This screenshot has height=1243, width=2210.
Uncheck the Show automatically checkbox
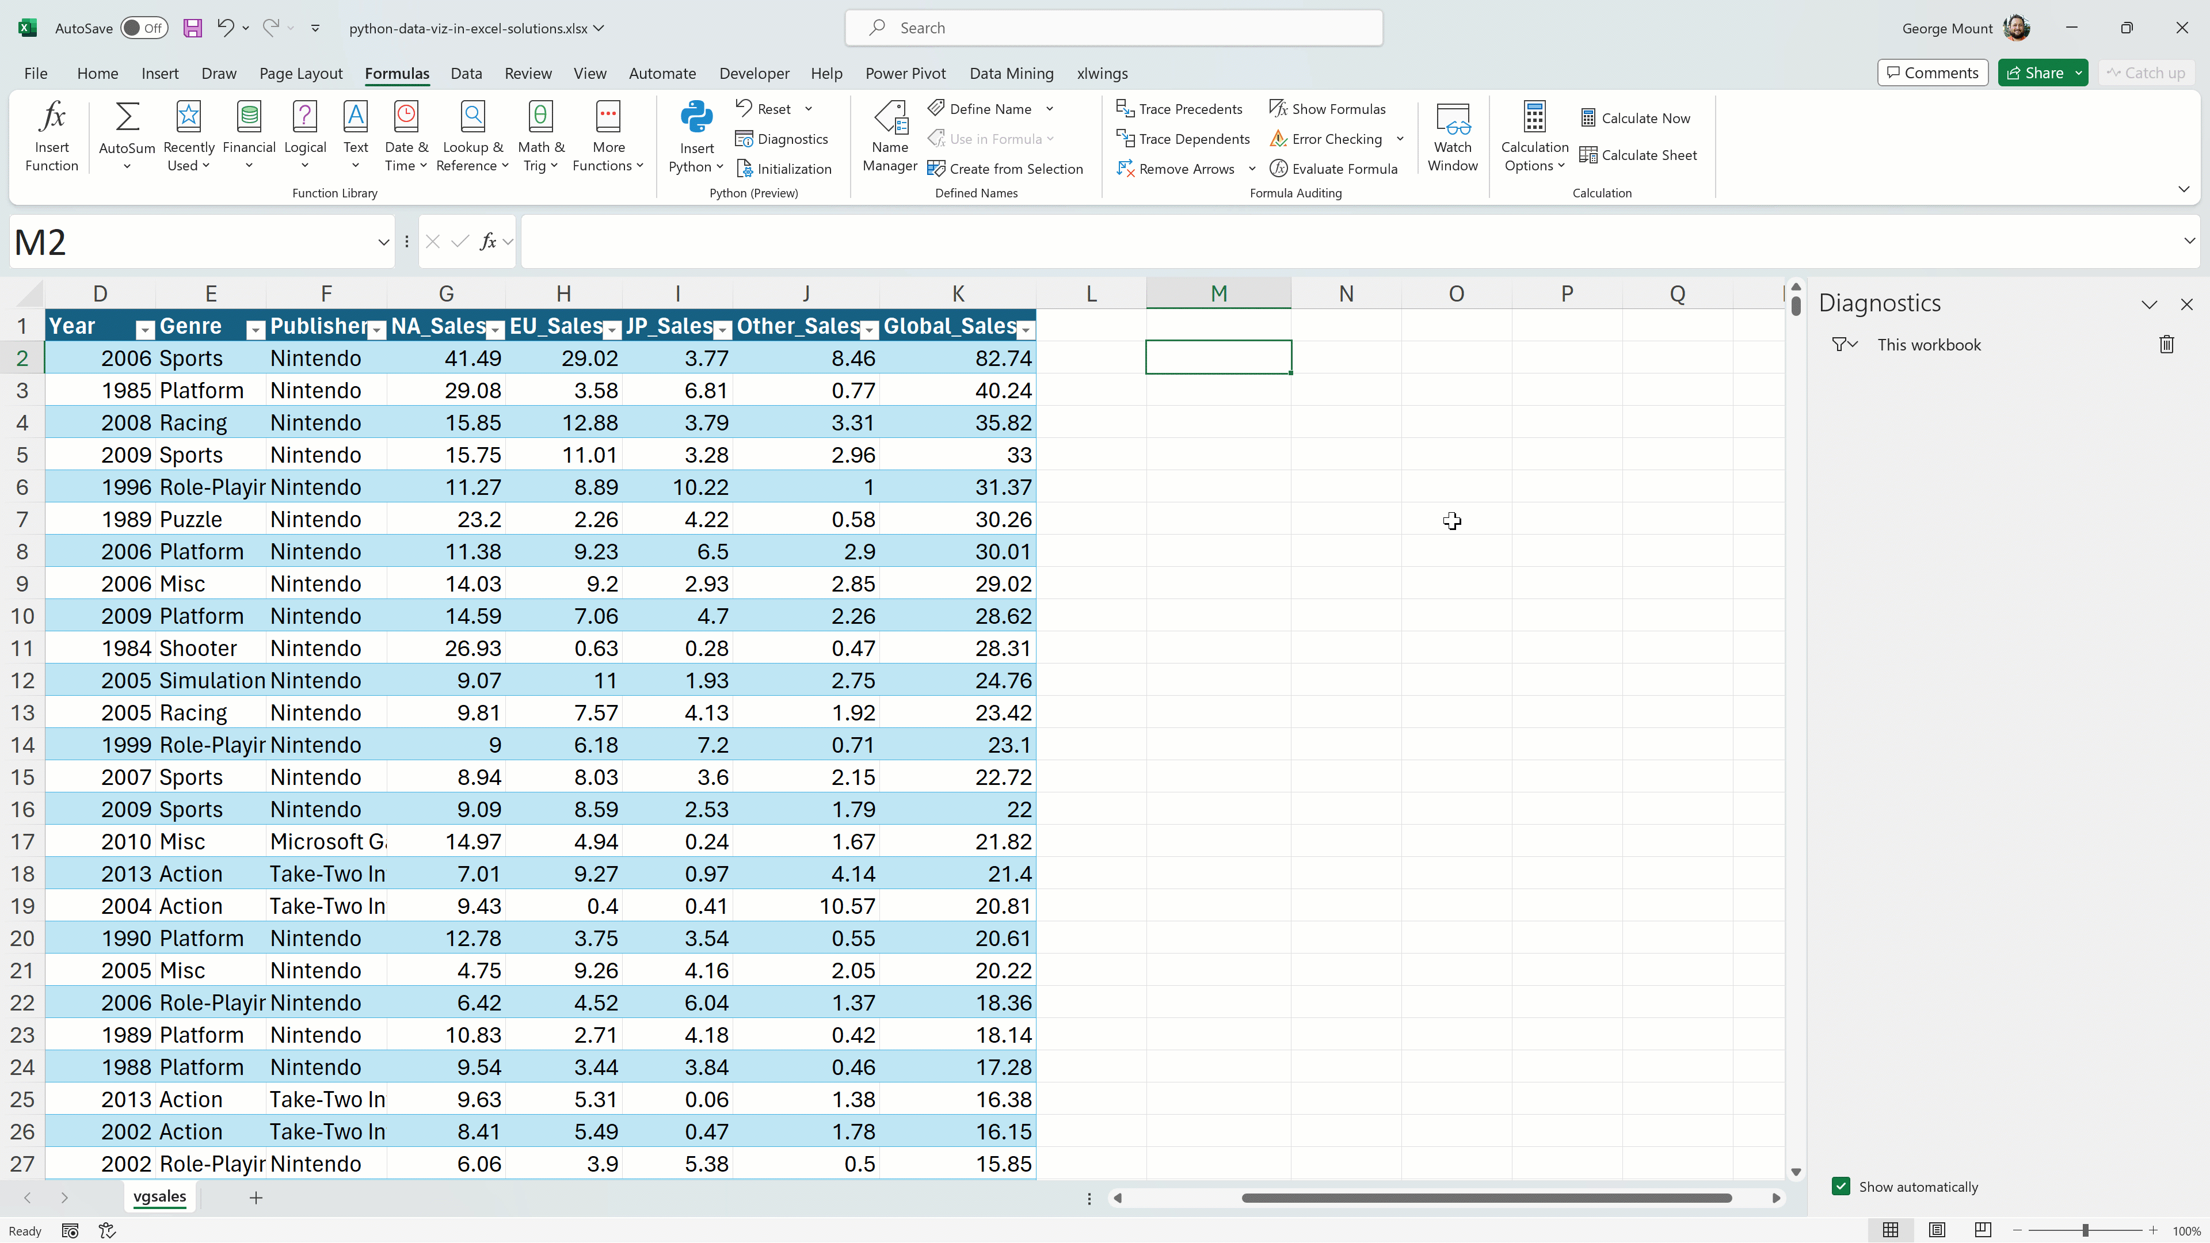[x=1841, y=1187]
